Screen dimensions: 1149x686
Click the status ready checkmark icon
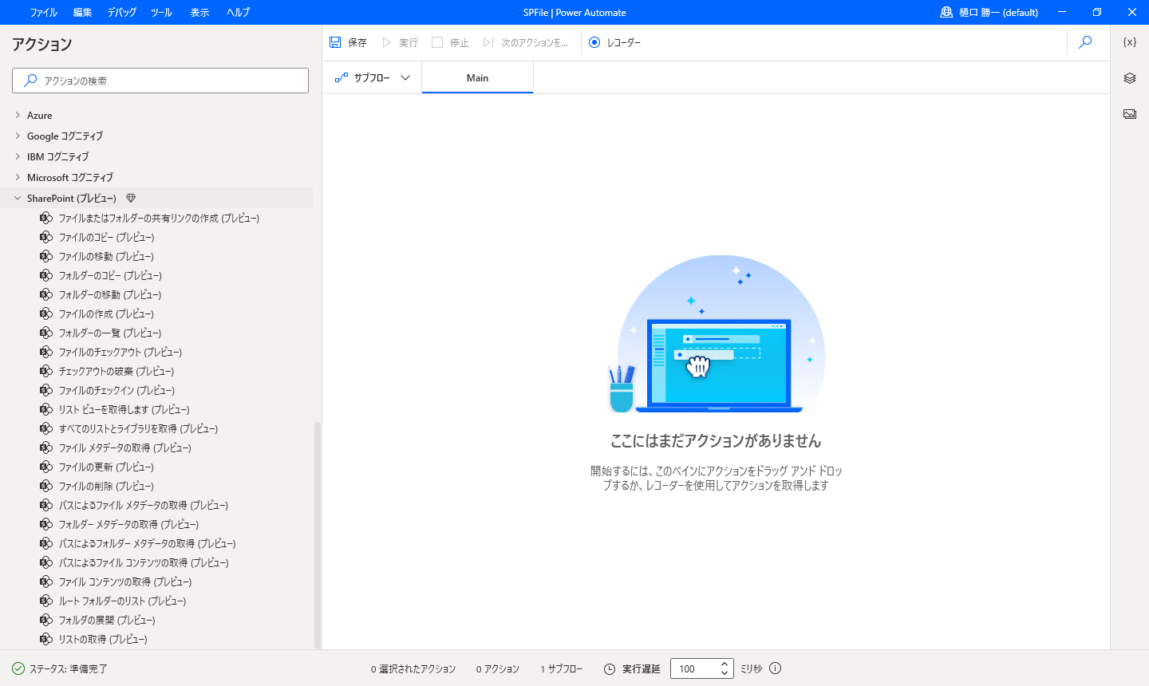[x=18, y=668]
